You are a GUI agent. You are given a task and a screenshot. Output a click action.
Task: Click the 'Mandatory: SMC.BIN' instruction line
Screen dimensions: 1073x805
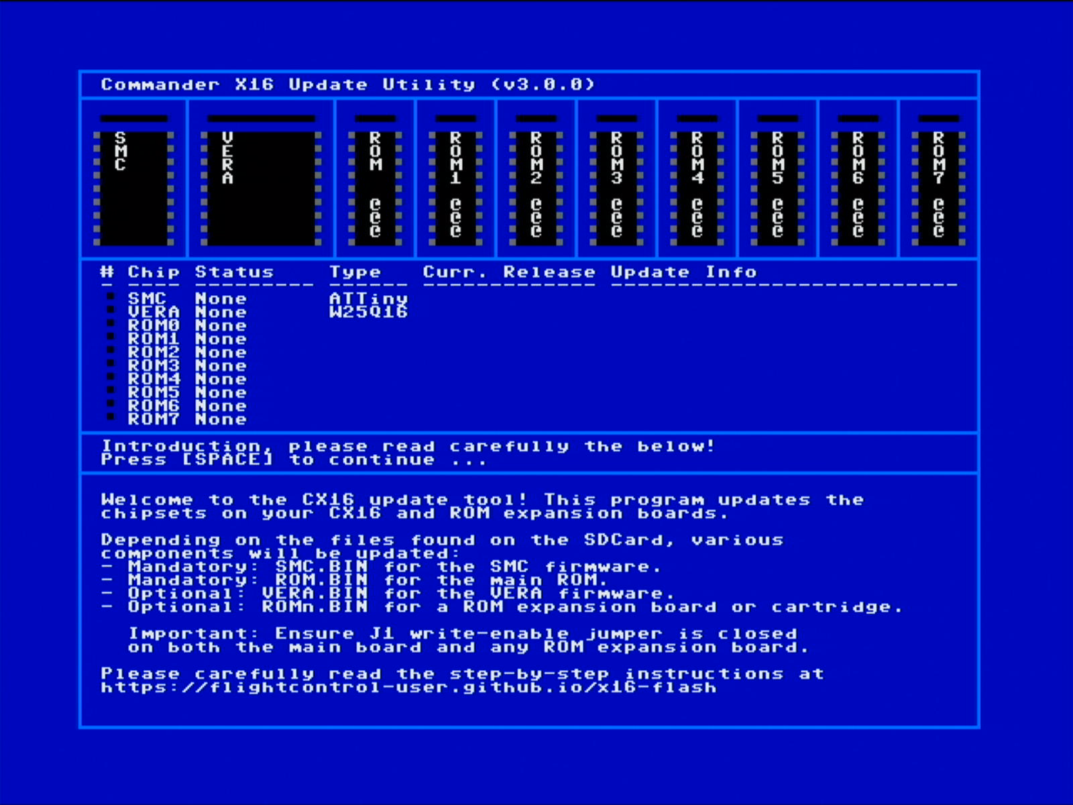pos(382,567)
